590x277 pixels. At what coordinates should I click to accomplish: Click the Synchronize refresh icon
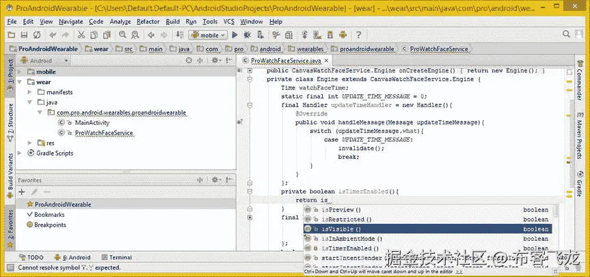36,35
